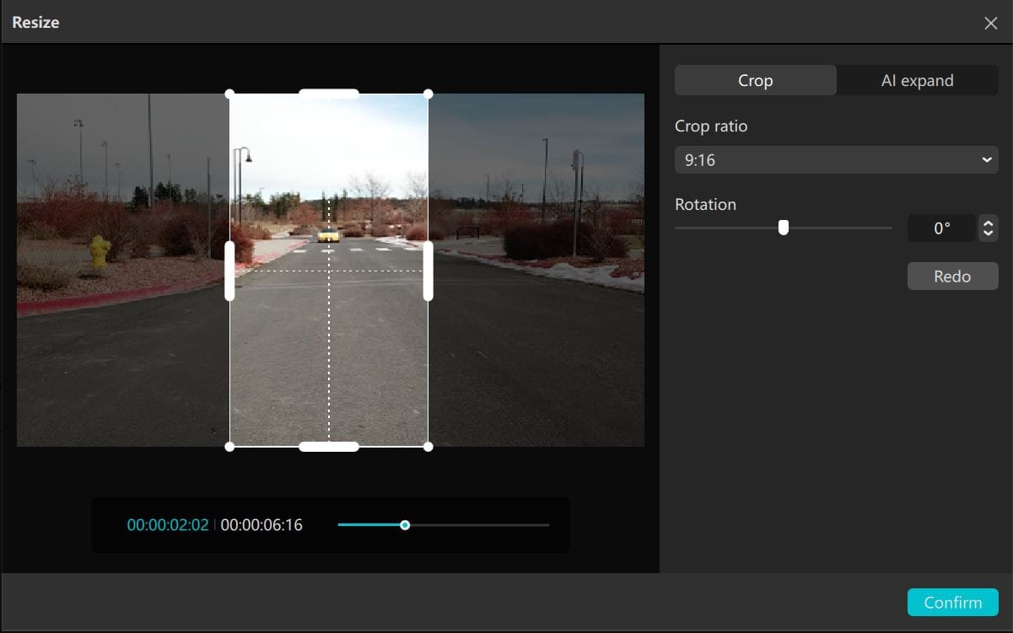Click the bottom-left crop corner handle
The image size is (1013, 633).
tap(229, 447)
